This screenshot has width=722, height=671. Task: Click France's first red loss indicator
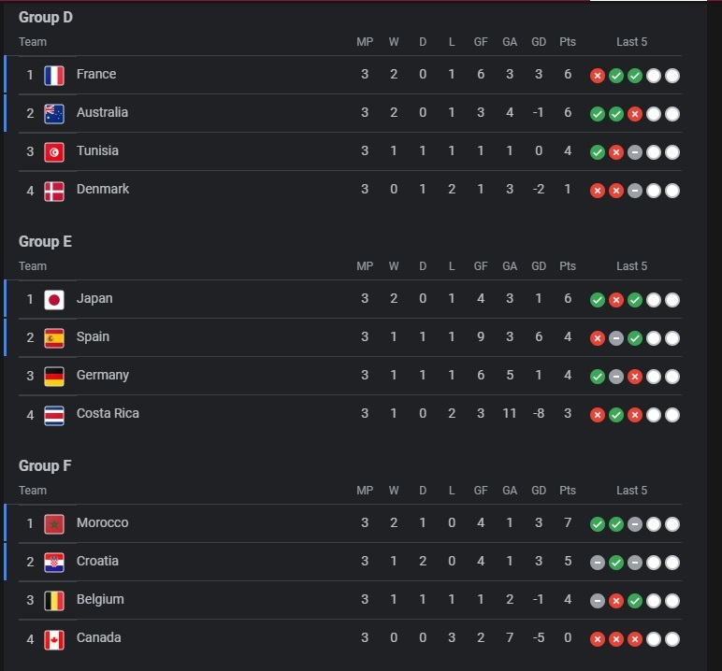598,76
